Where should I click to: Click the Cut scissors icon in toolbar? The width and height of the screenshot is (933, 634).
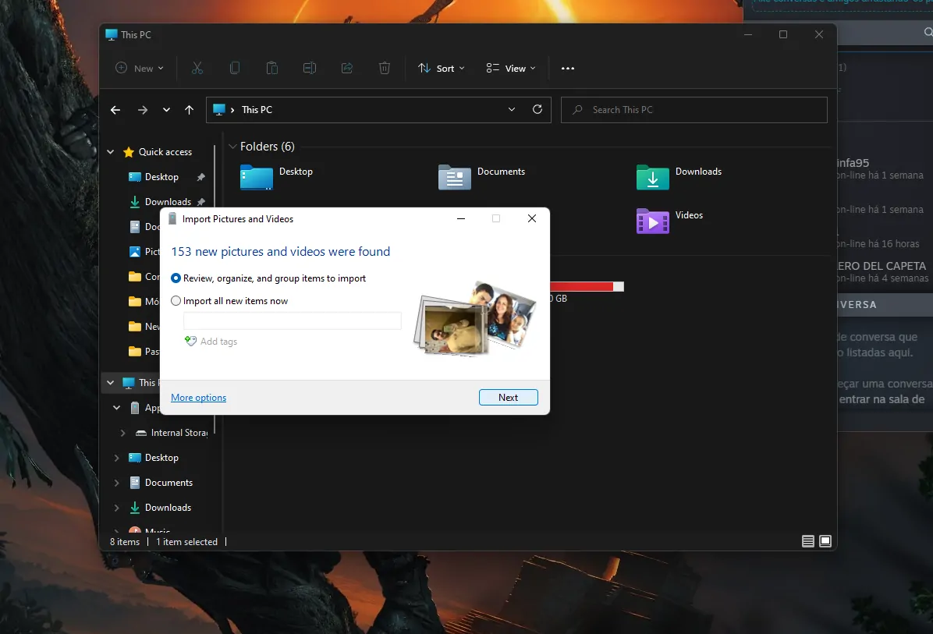(197, 69)
